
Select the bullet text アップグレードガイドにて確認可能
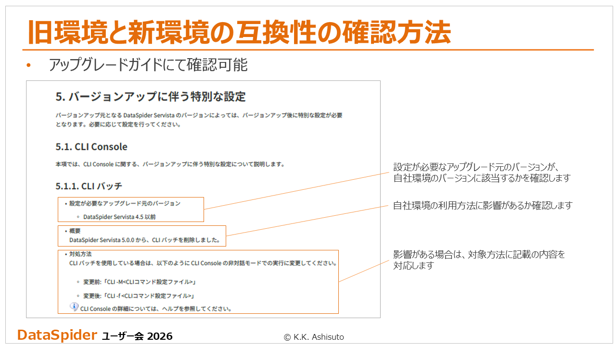point(148,65)
